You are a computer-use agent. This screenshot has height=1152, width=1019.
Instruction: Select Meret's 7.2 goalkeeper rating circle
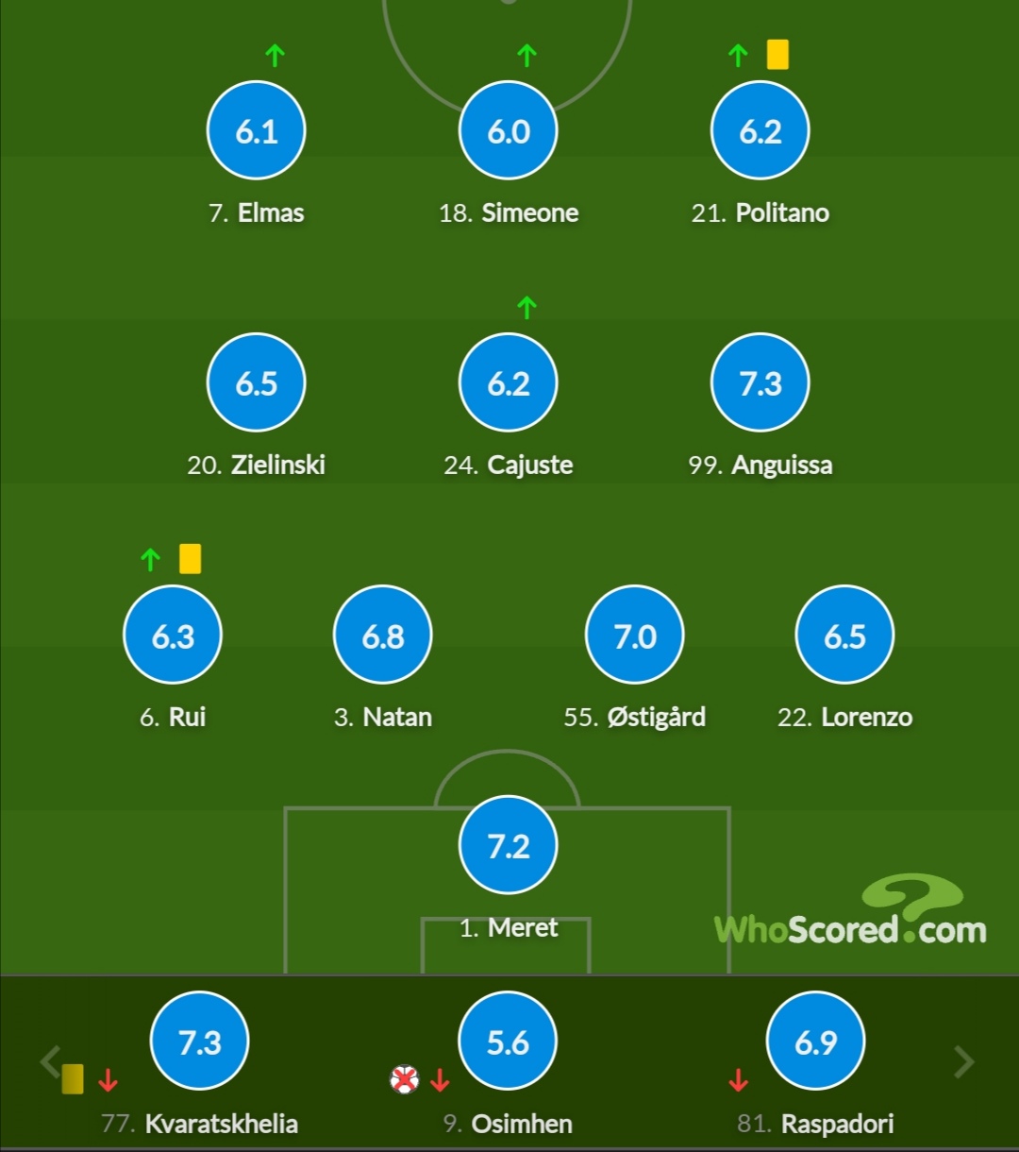pos(509,846)
